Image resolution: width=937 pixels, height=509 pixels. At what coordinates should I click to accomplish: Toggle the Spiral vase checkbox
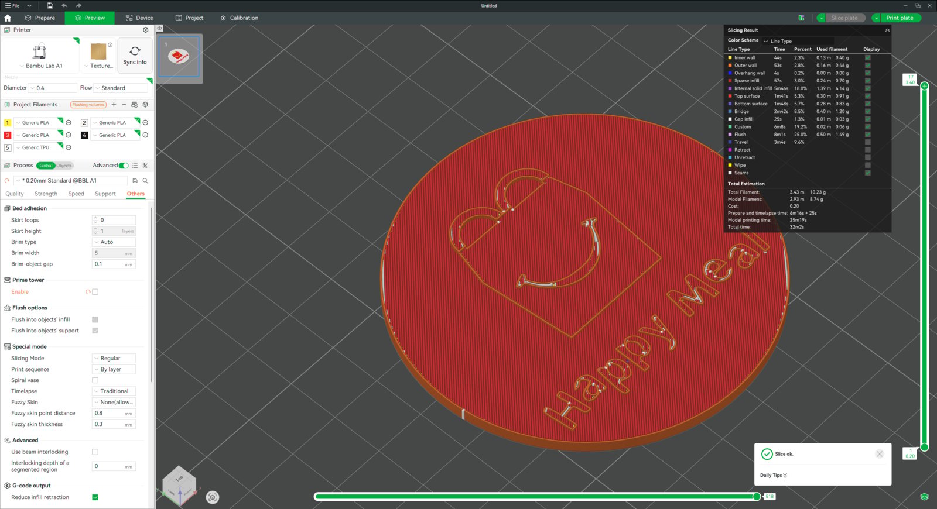pos(95,380)
